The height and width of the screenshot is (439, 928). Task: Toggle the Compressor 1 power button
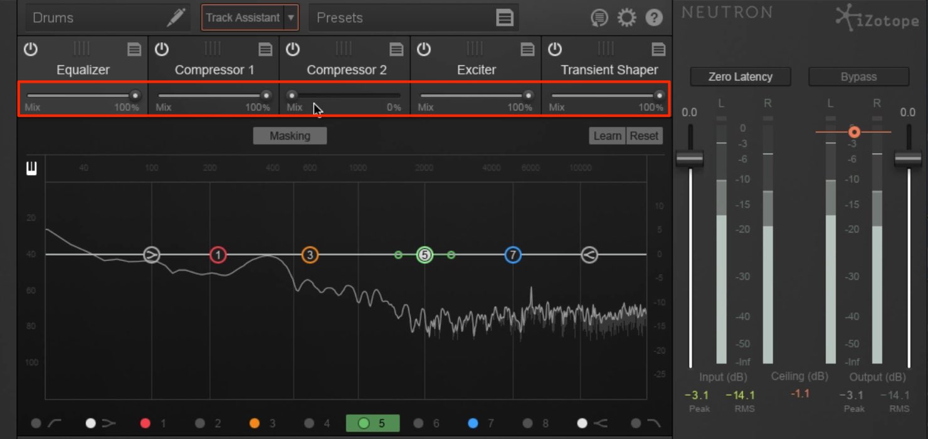pyautogui.click(x=162, y=50)
